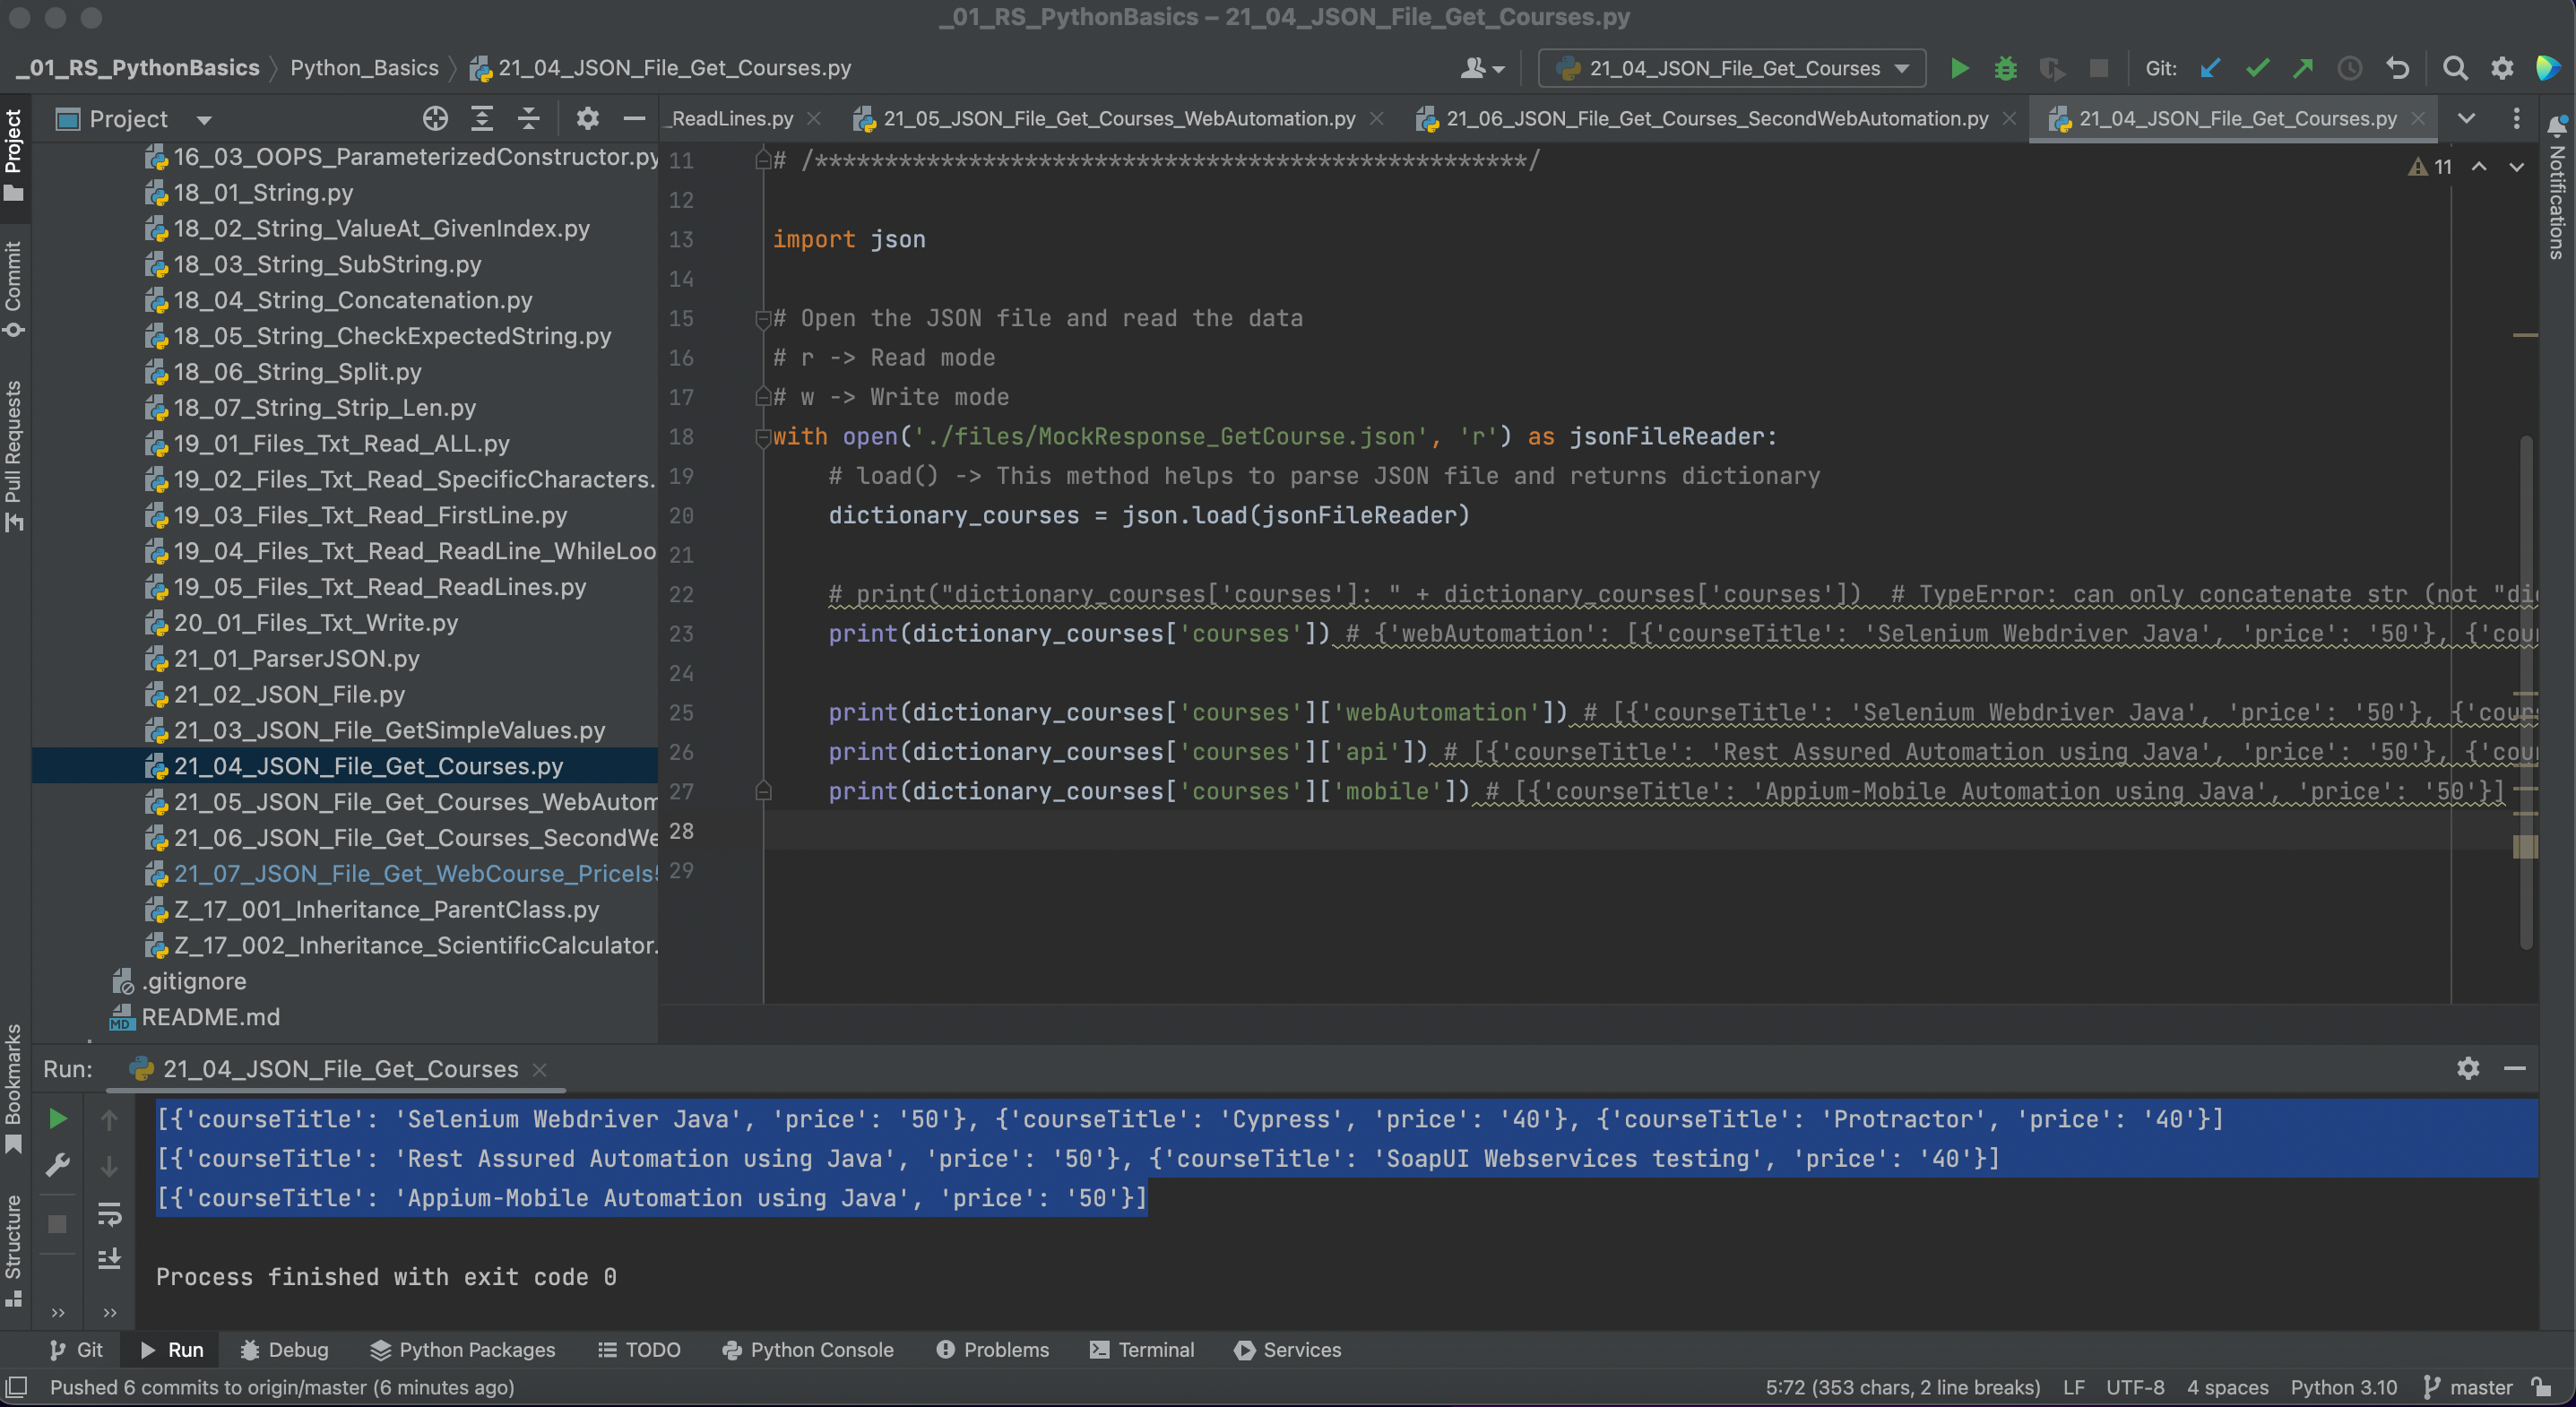Open the Bookmarks side panel
The height and width of the screenshot is (1407, 2576).
pos(14,1088)
